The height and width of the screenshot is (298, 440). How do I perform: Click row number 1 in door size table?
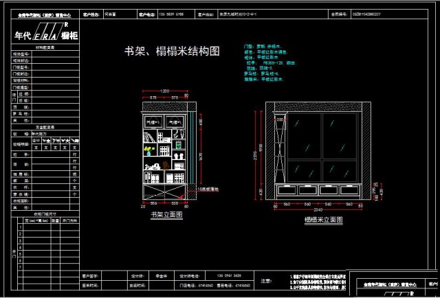20,227
